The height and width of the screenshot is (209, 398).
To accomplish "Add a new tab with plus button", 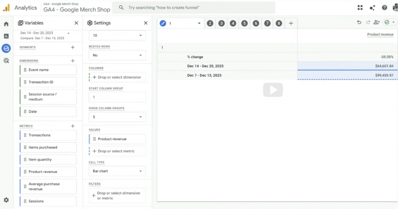I will pos(291,23).
